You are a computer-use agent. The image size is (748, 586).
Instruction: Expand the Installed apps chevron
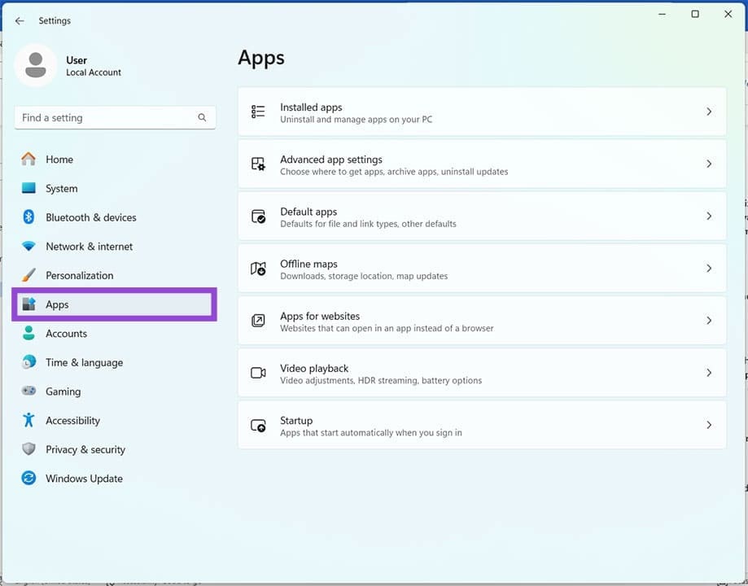709,112
